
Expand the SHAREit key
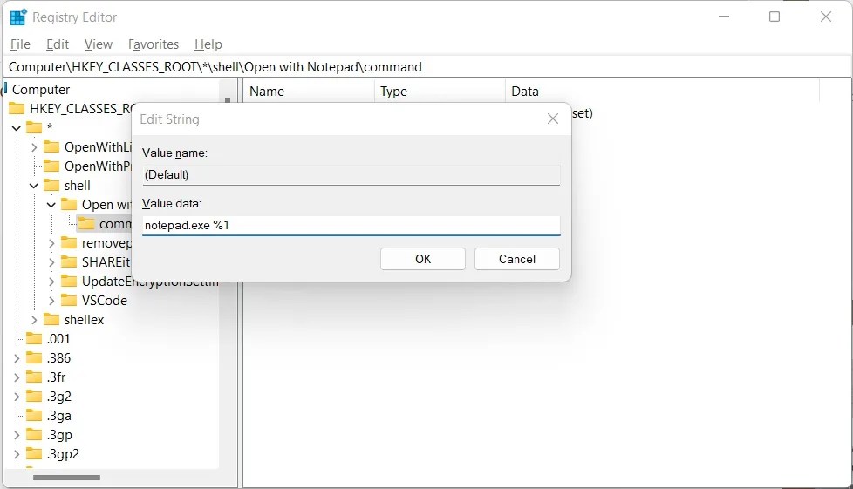pos(51,262)
